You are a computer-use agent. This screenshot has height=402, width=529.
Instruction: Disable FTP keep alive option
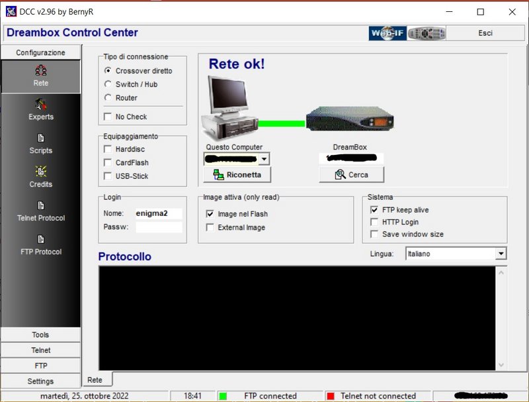(x=374, y=210)
